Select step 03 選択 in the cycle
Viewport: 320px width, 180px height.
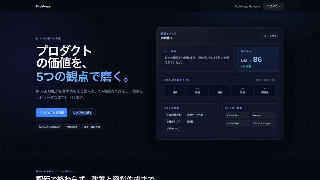[x=220, y=91]
